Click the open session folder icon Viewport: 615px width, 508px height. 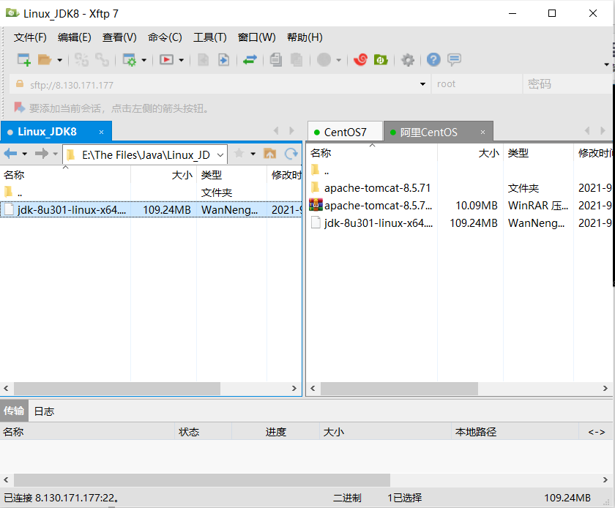pos(45,60)
